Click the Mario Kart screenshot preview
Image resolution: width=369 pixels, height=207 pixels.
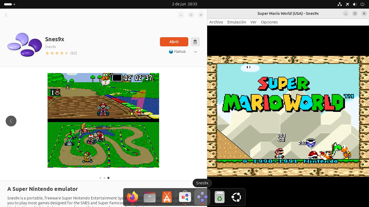[x=103, y=120]
